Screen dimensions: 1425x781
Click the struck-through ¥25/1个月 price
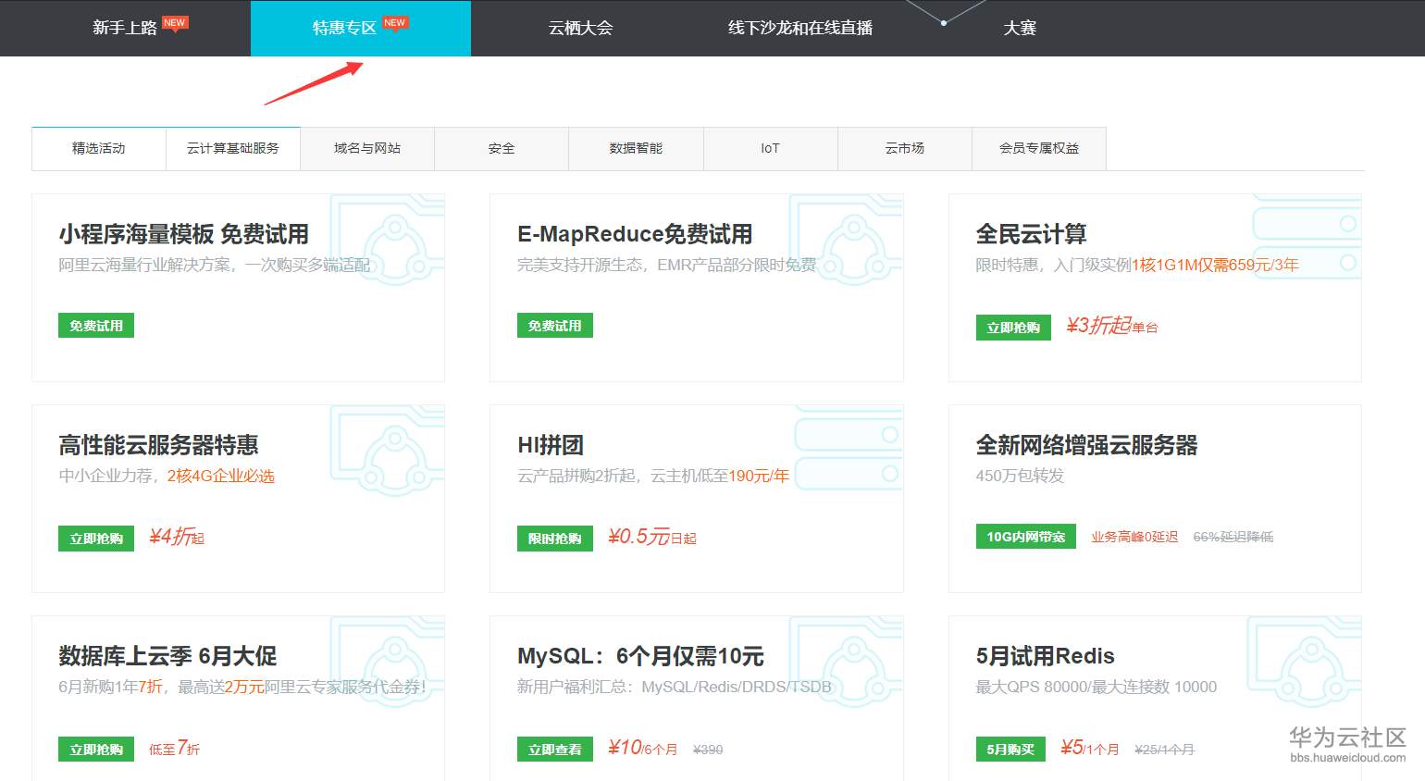[1165, 750]
